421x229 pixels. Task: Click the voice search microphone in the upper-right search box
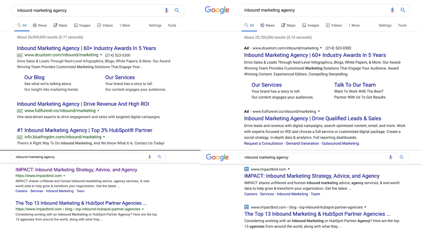392,10
